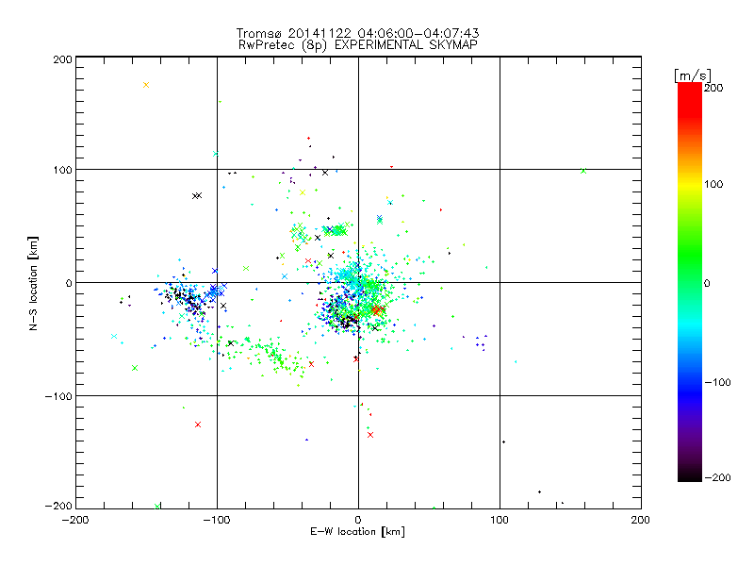Select the 'N-S location [km]' axis label
Viewport: 754px width, 566px height.
coord(33,284)
